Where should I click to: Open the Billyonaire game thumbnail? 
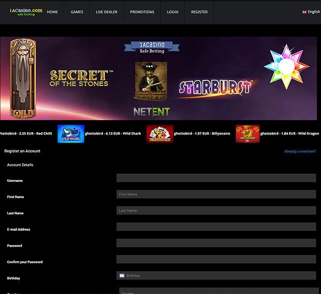pos(159,133)
